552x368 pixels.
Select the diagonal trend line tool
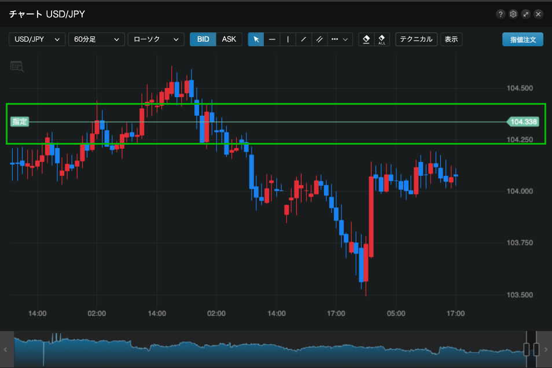[x=303, y=39]
